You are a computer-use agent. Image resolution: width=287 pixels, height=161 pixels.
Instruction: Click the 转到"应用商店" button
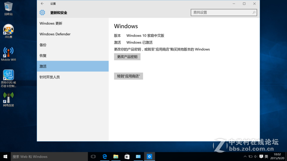tap(128, 76)
